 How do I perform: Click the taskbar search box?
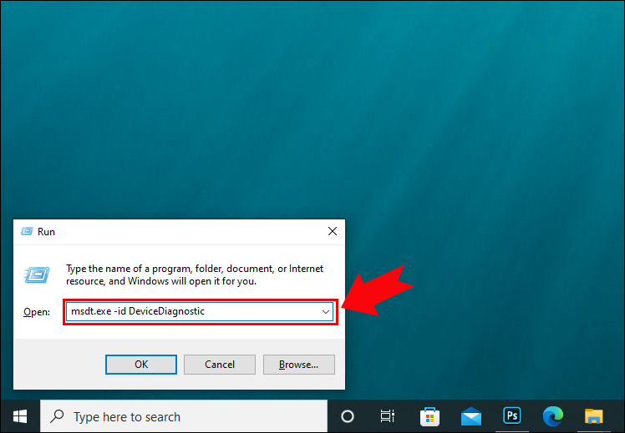point(184,416)
